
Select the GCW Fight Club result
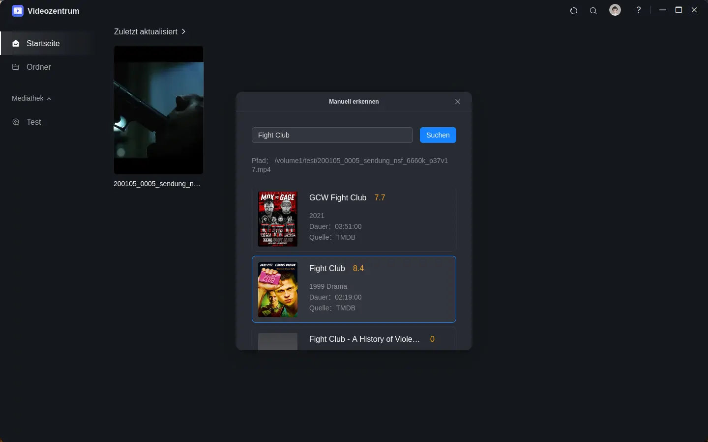(354, 219)
